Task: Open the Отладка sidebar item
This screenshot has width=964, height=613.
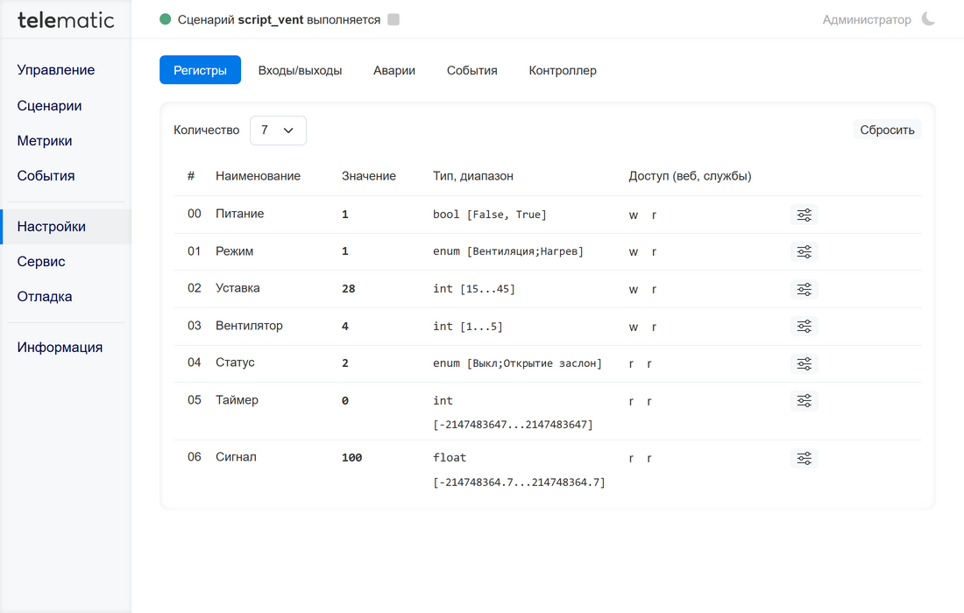Action: click(x=45, y=297)
